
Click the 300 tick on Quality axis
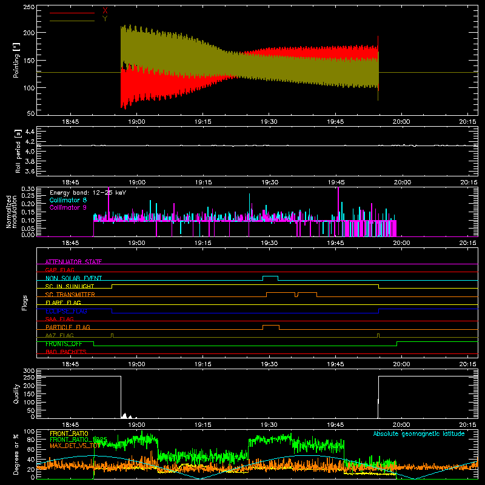pos(29,371)
